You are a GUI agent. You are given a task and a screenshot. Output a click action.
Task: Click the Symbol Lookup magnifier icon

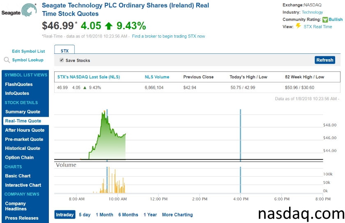7,60
